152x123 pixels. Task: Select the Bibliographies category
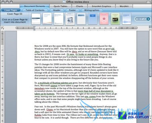click(x=92, y=10)
